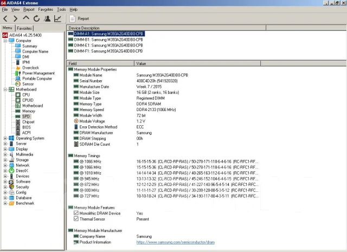347x252 pixels.
Task: Refresh the page with the circular arrow icon
Action: (36, 18)
